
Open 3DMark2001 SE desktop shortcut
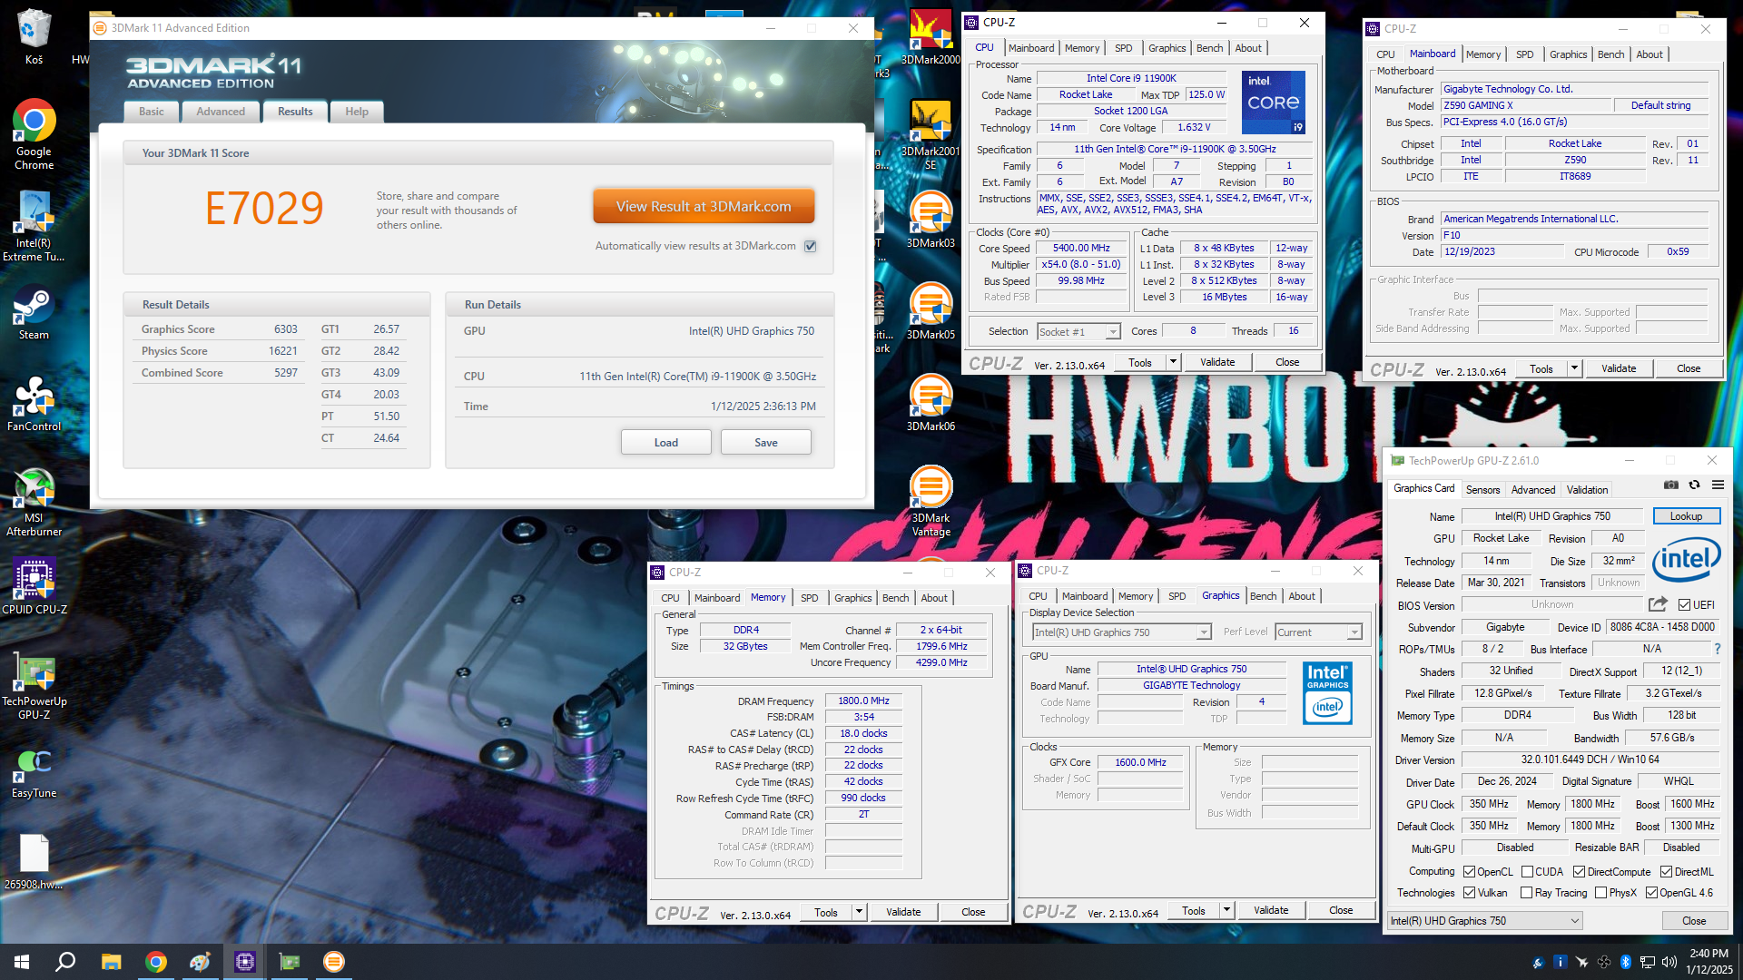pos(931,136)
